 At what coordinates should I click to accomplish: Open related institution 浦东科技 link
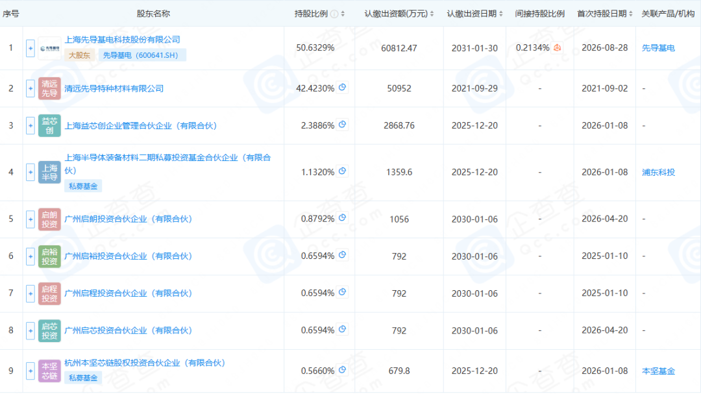tap(658, 172)
